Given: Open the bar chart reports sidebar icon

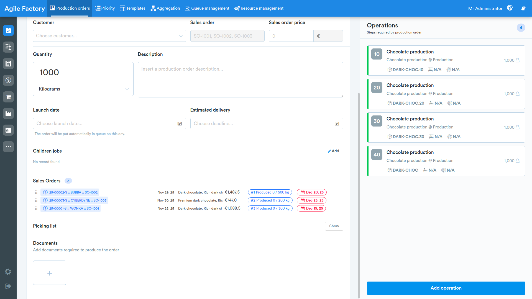Looking at the screenshot, I should (8, 130).
